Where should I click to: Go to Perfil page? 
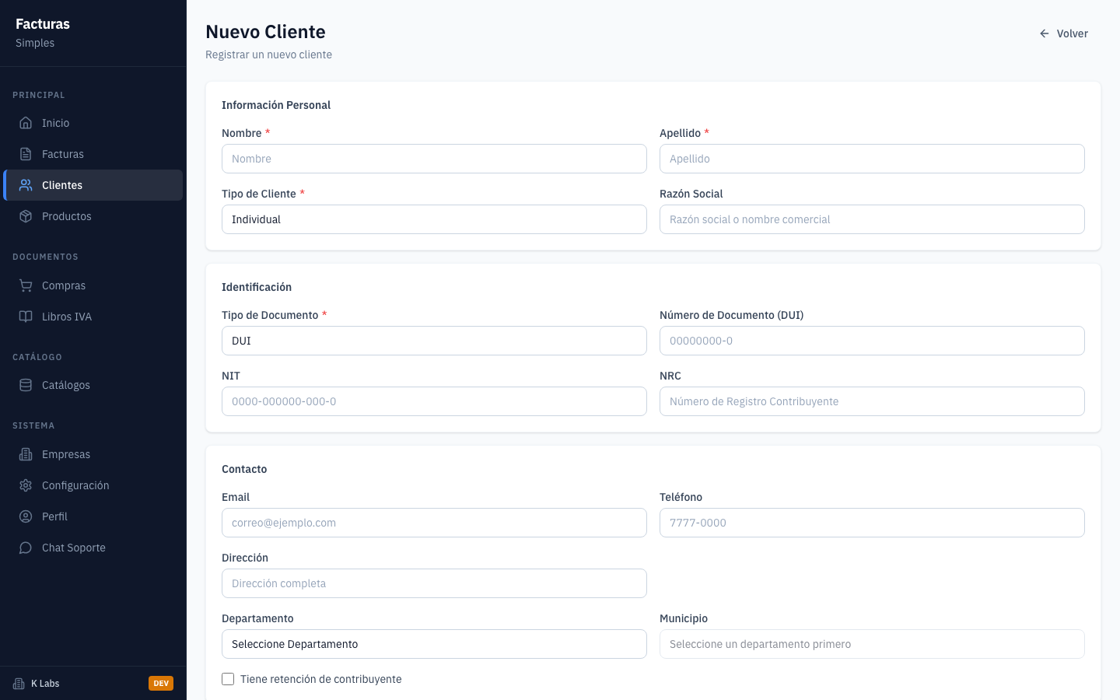[93, 516]
